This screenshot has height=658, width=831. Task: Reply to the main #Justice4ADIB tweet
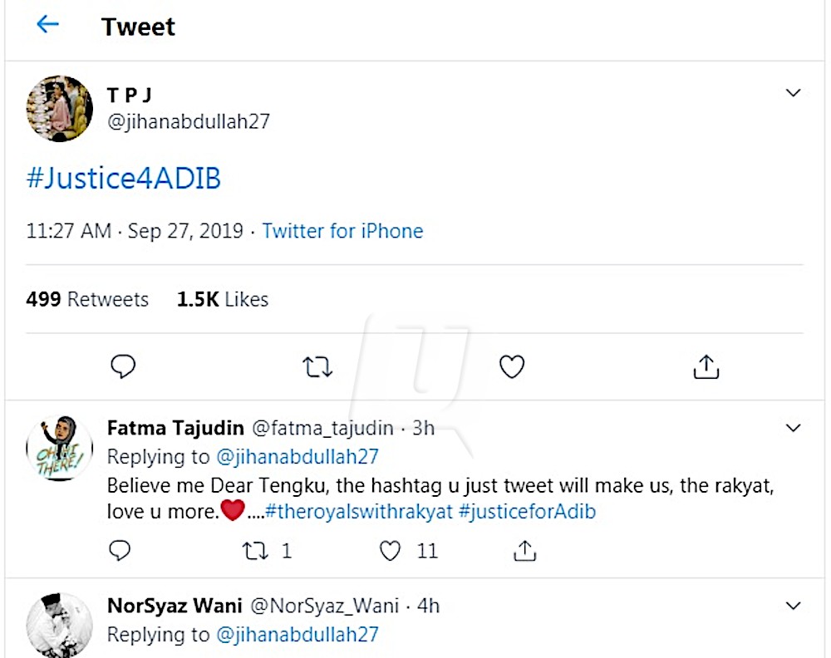(123, 366)
